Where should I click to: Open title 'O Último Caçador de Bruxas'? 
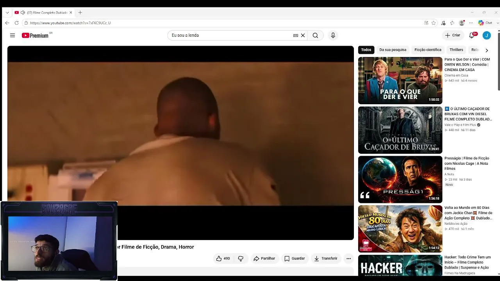pos(468,114)
